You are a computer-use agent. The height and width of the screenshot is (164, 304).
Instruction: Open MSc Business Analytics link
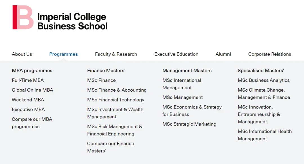(x=263, y=80)
